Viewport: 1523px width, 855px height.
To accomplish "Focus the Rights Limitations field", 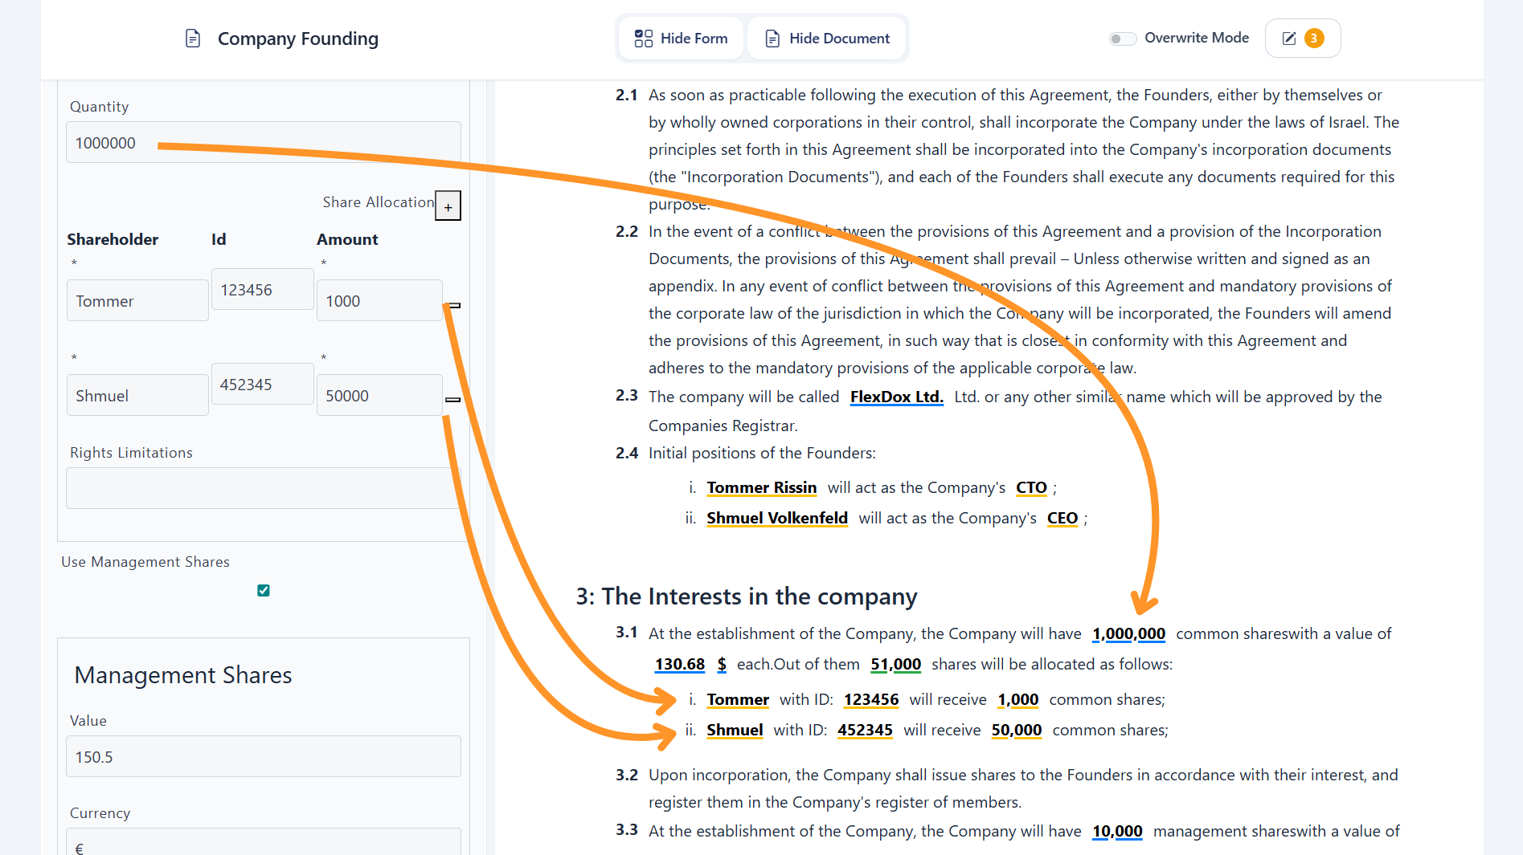I will (263, 488).
